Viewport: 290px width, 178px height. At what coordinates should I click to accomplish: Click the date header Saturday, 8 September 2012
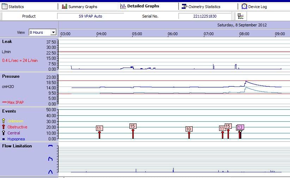242,25
